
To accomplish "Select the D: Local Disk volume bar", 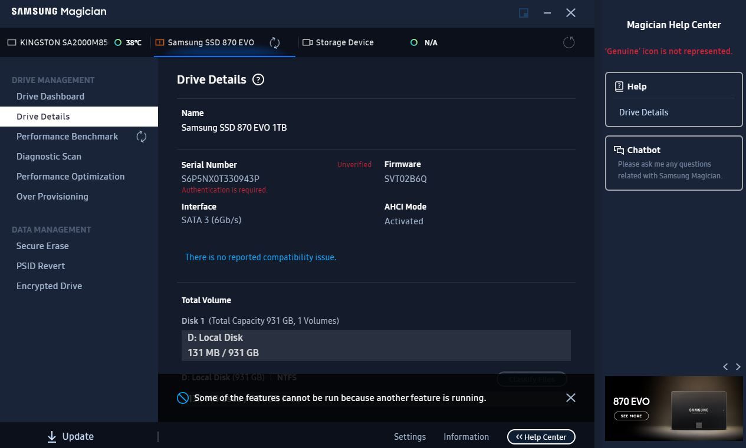I will (x=376, y=345).
